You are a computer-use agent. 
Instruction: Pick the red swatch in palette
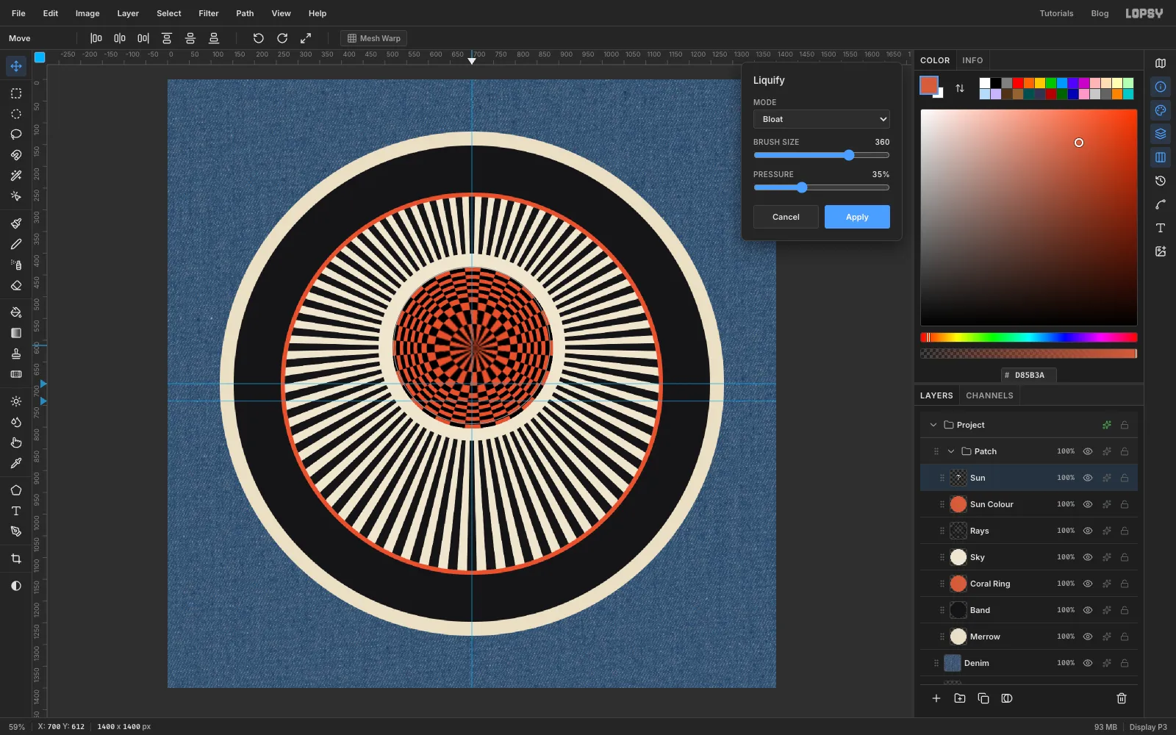coord(1018,83)
